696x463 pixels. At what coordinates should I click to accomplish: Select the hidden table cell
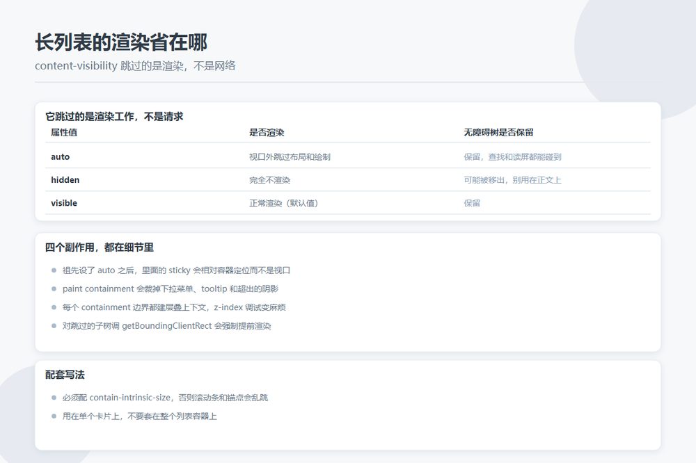coord(65,179)
